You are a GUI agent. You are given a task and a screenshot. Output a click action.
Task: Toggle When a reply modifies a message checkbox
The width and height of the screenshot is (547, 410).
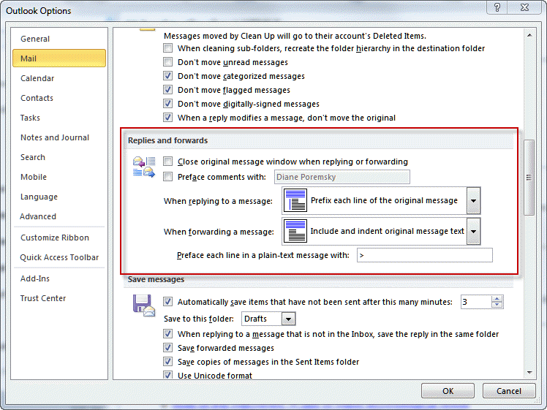(167, 118)
